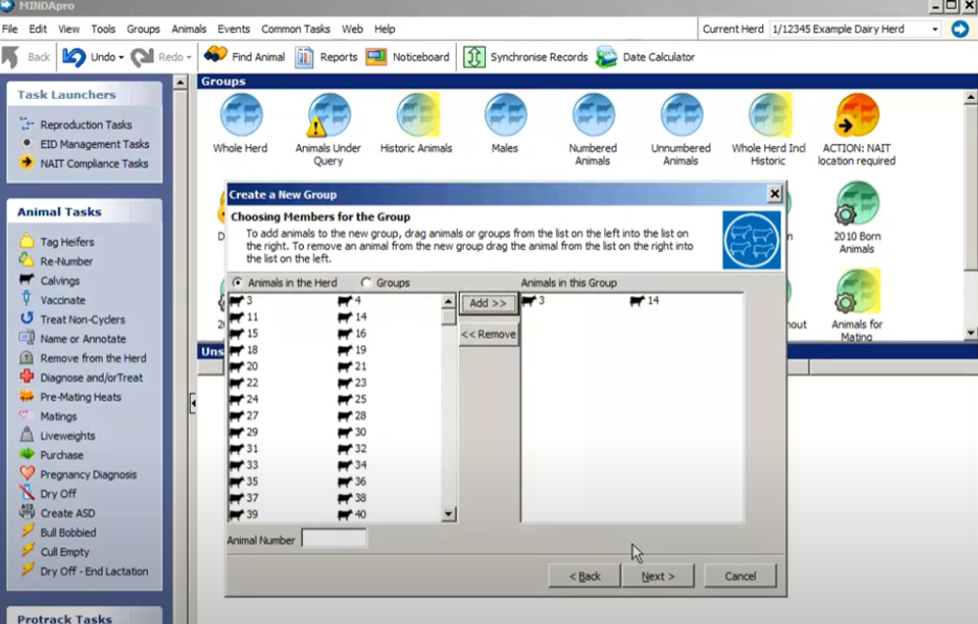This screenshot has width=978, height=624.
Task: Open the File menu
Action: (10, 29)
